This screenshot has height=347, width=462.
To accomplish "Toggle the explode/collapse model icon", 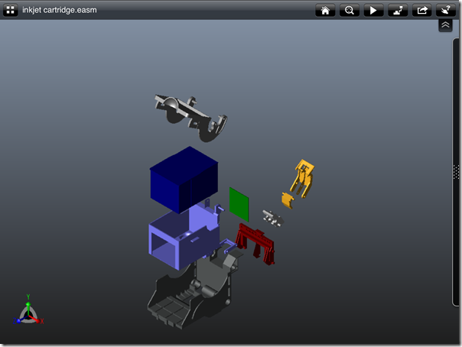I will (x=398, y=10).
